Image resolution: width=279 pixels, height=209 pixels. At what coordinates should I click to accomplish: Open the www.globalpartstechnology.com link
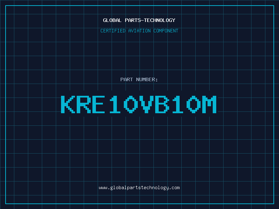pos(139,188)
